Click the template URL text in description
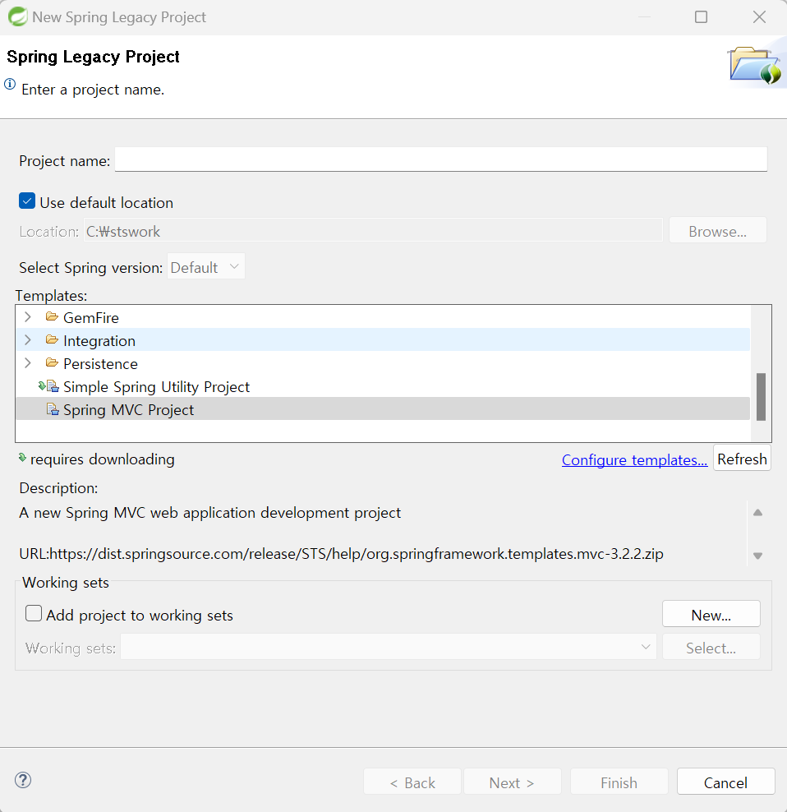787x812 pixels. tap(341, 554)
